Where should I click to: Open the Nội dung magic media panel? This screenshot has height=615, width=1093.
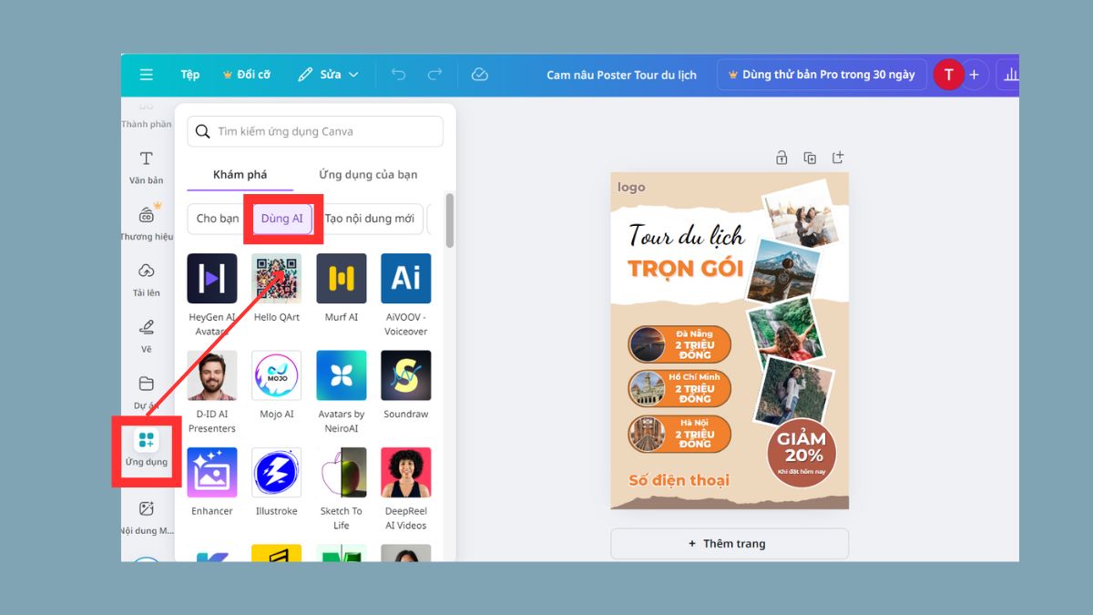[146, 518]
